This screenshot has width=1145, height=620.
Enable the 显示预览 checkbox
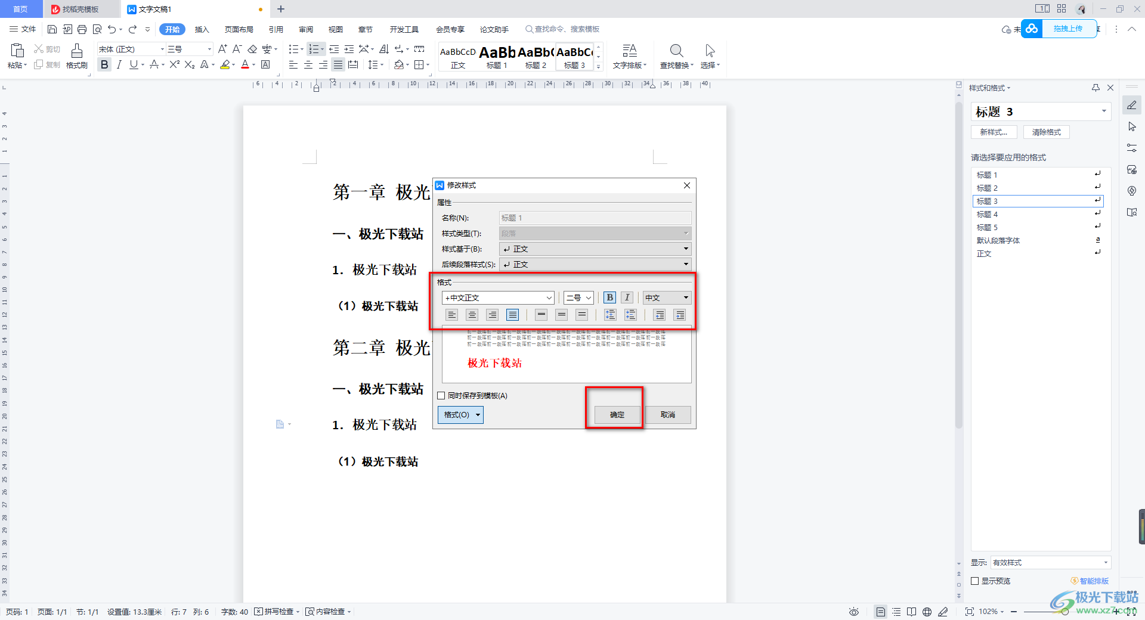click(x=975, y=581)
